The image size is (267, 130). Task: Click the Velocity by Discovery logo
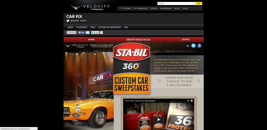pyautogui.click(x=90, y=8)
